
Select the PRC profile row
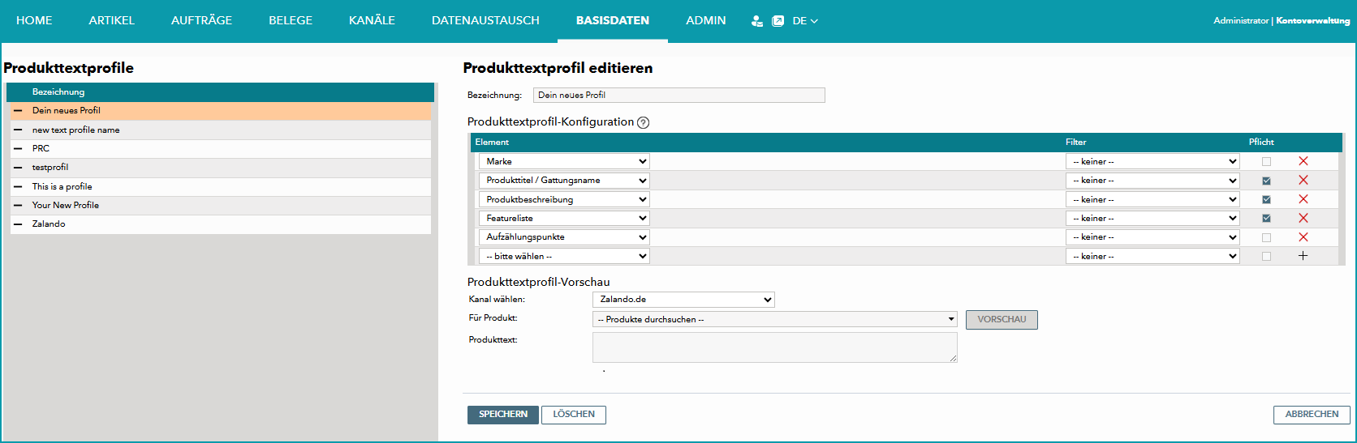[x=221, y=149]
